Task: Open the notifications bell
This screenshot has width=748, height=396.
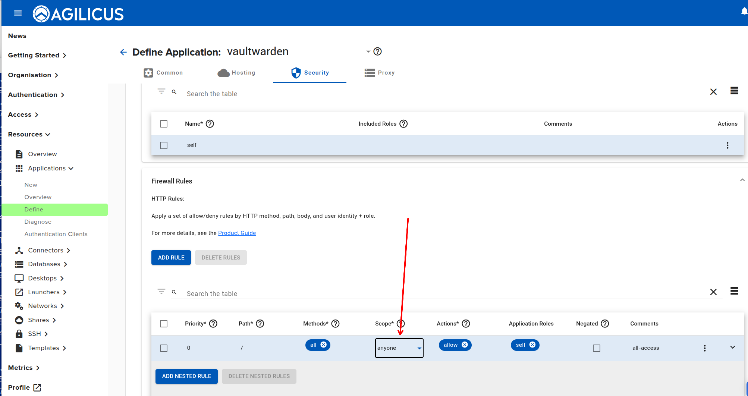Action: pyautogui.click(x=744, y=12)
